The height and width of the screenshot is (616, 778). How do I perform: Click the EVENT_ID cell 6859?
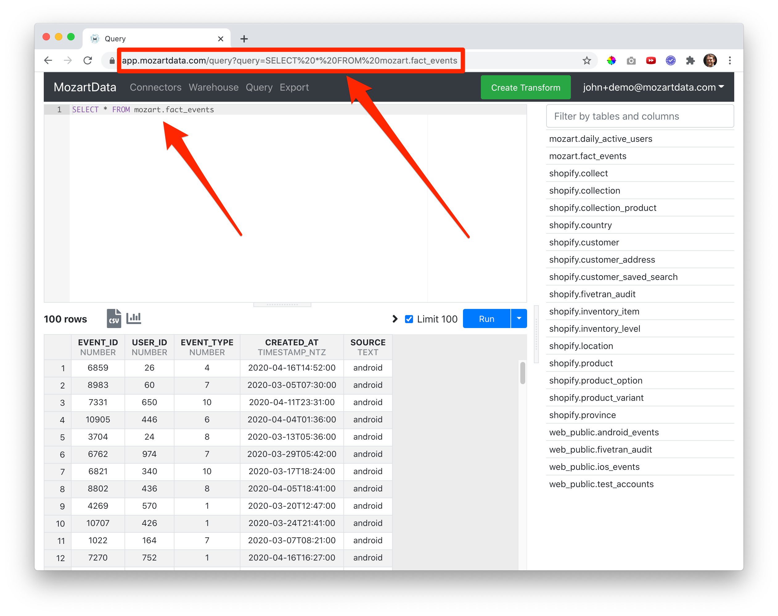point(98,368)
